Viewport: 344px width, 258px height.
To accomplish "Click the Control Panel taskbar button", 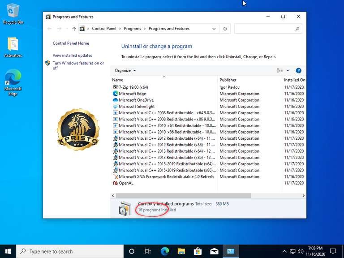I will (x=231, y=251).
